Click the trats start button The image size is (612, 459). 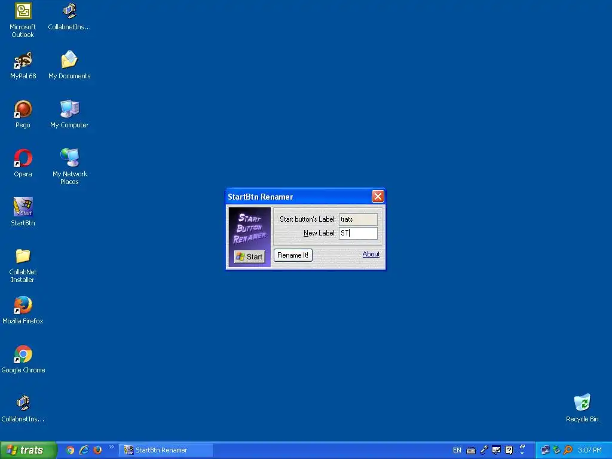coord(28,450)
